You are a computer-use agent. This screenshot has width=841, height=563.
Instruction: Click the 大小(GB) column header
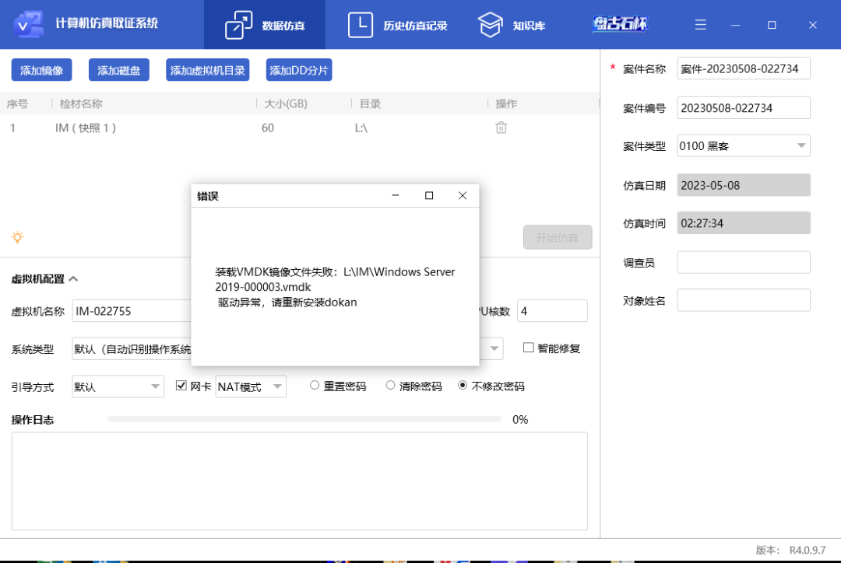click(x=286, y=104)
